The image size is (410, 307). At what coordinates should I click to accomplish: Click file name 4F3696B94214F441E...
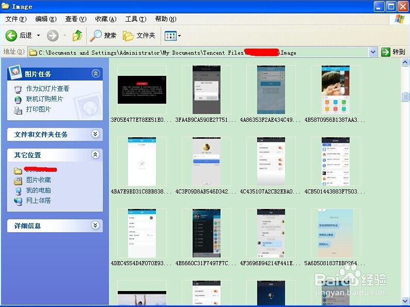271,263
